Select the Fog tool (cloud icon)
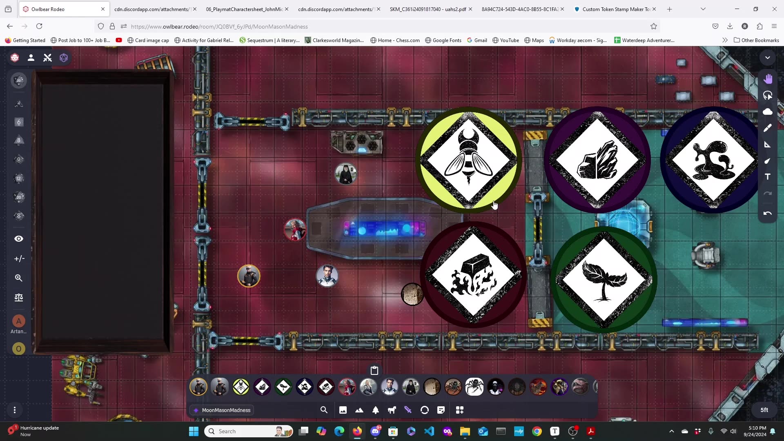This screenshot has height=441, width=784. point(768,111)
